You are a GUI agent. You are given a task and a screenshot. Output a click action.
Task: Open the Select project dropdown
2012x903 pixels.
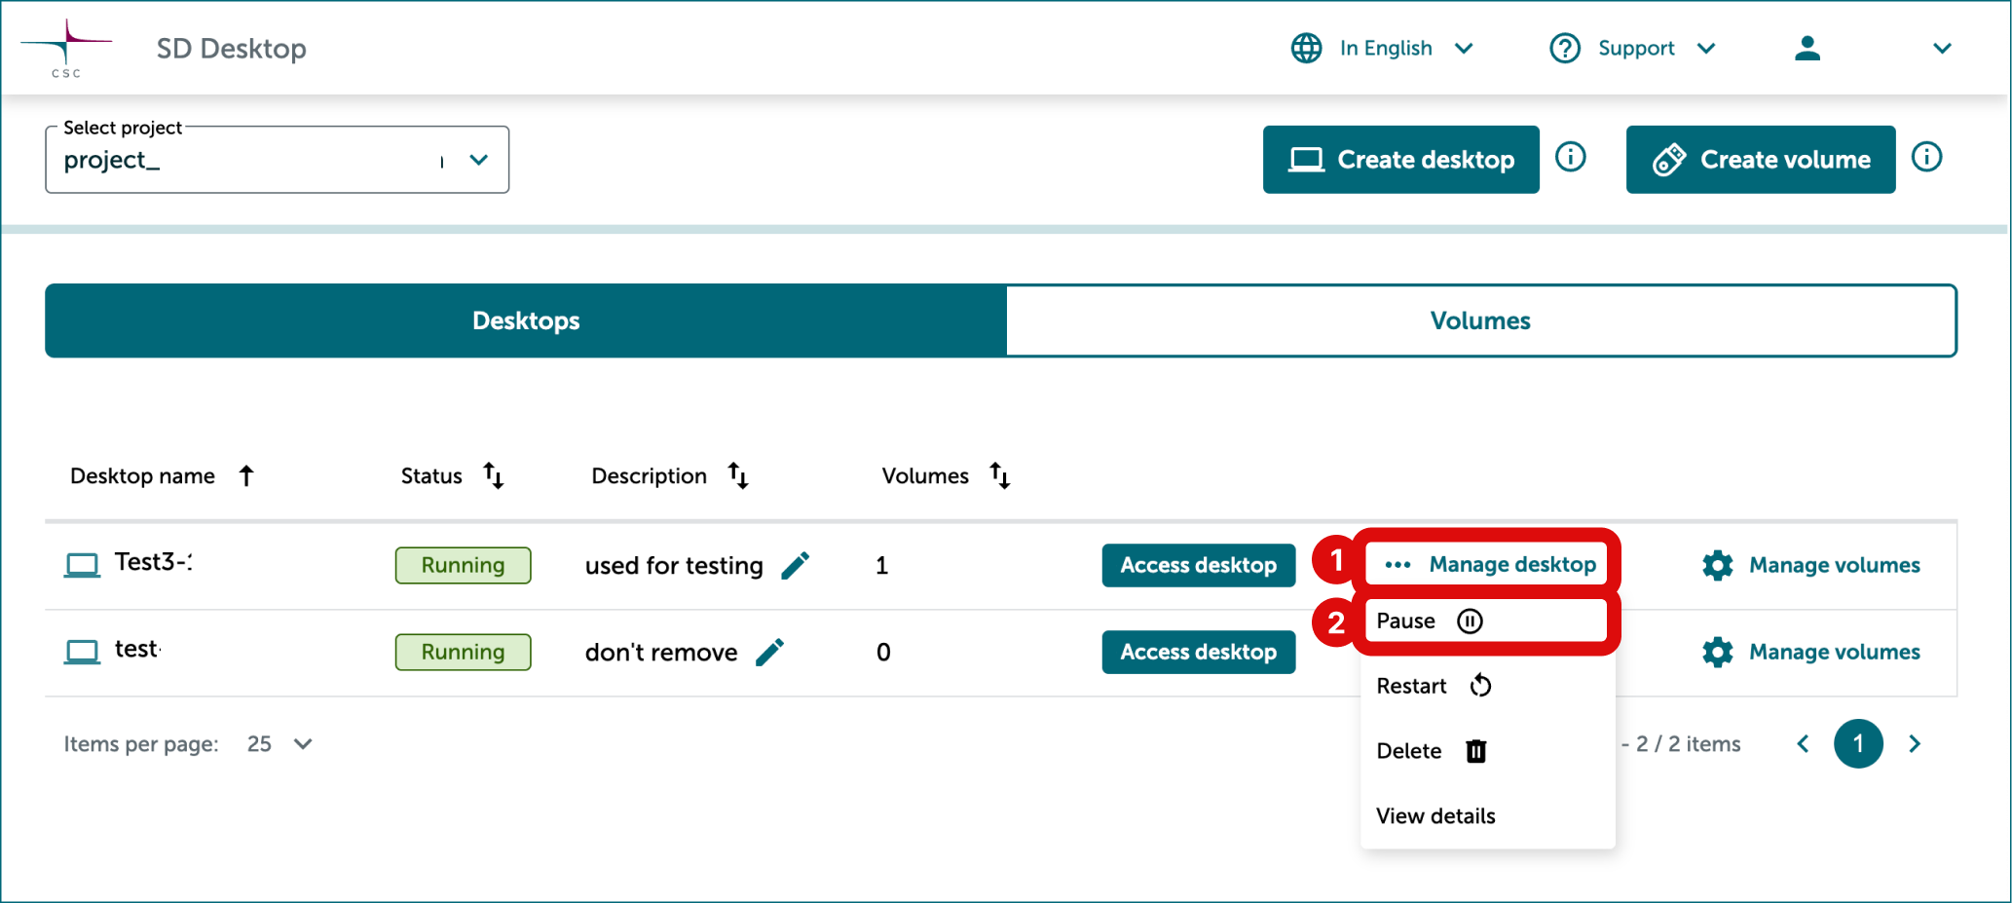coord(277,160)
